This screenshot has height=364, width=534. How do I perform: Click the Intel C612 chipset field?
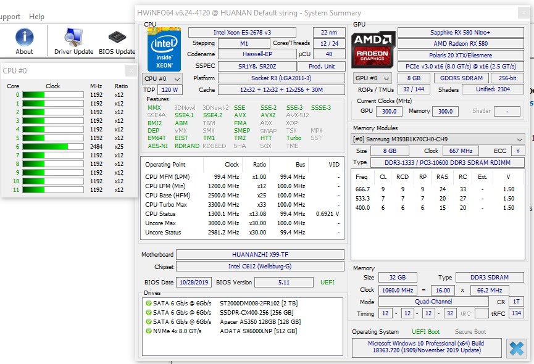pyautogui.click(x=260, y=266)
